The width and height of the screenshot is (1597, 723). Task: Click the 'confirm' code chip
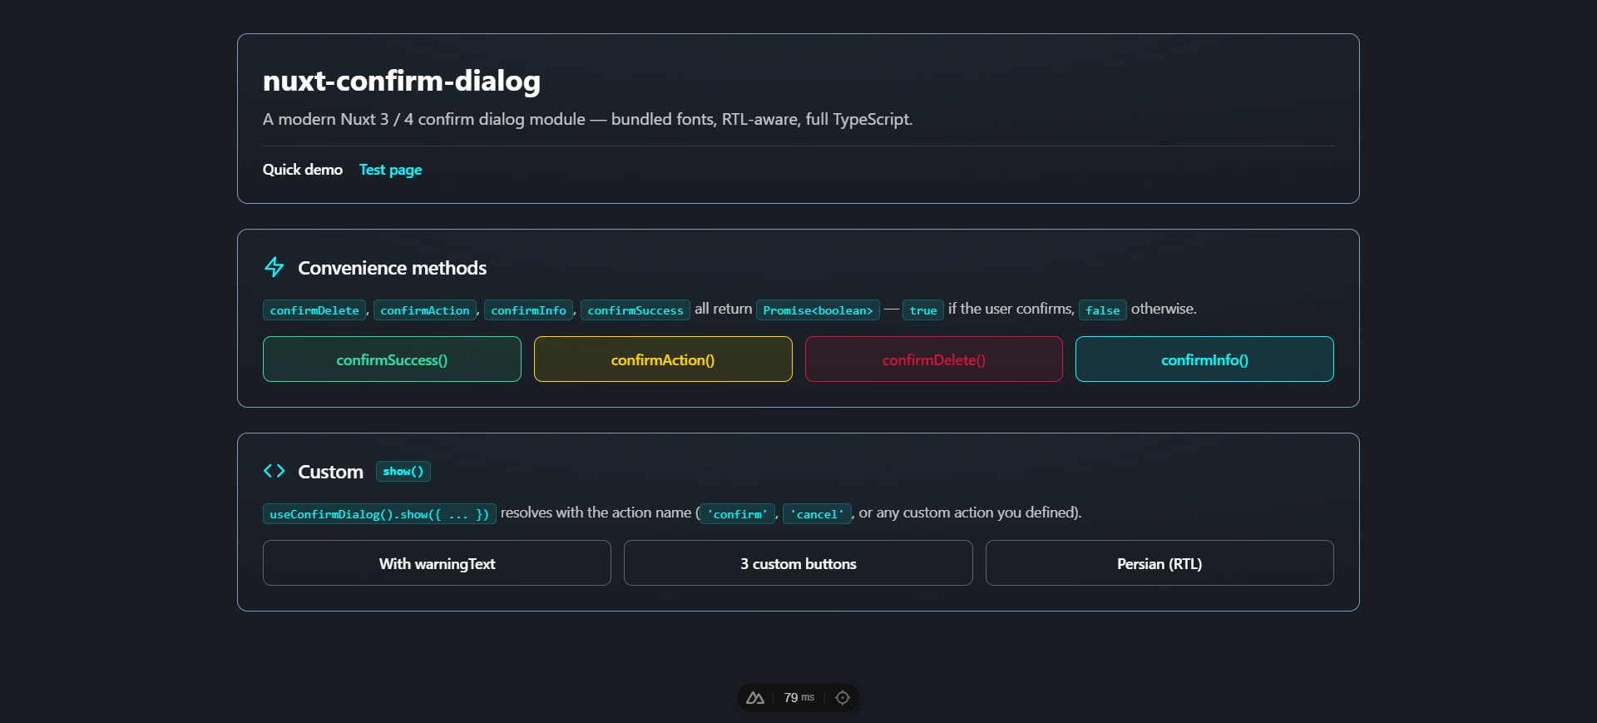coord(738,514)
